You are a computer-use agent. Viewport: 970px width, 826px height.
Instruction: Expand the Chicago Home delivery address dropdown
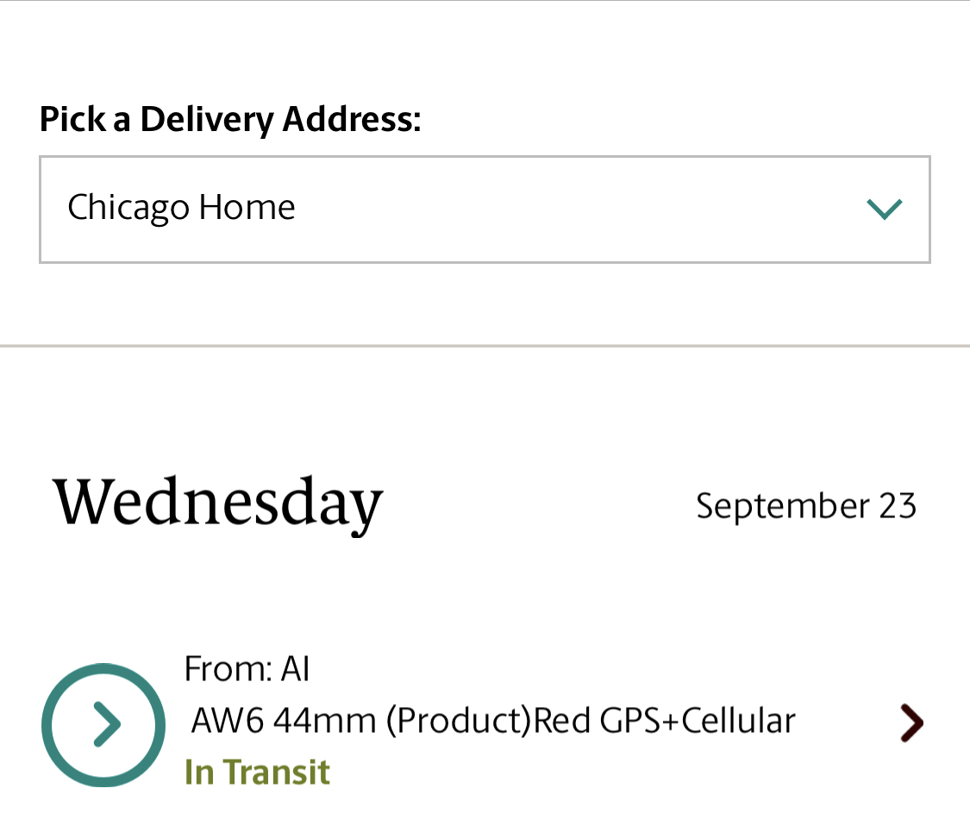point(485,210)
